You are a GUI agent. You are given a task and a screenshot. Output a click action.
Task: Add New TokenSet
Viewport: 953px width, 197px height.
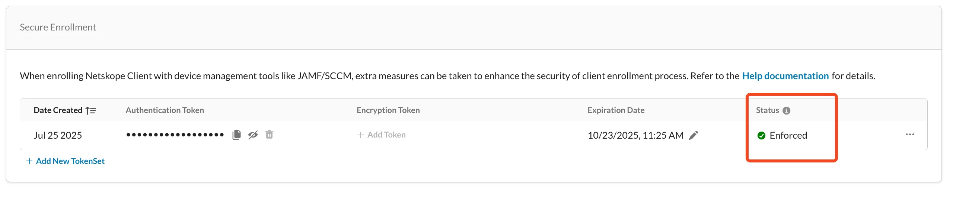[x=66, y=161]
